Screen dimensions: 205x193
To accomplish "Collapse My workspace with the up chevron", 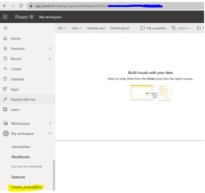I will pos(50,133).
